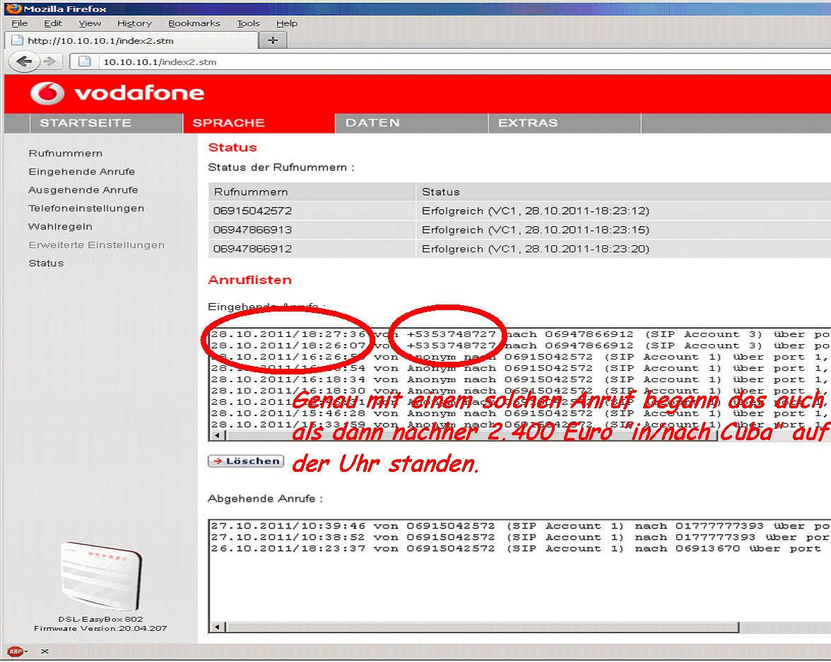
Task: Open the STARTSEITE tab
Action: [86, 123]
